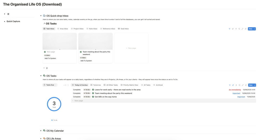Image resolution: width=261 pixels, height=140 pixels.
Task: Click sort icon in Quick drop Inbox toolbar
Action: (233, 29)
